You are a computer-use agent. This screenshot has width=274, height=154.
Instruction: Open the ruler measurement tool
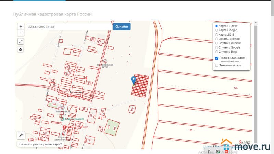point(21,135)
